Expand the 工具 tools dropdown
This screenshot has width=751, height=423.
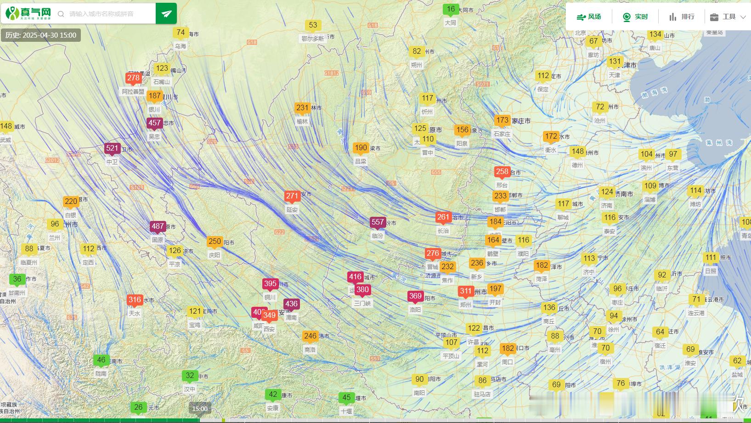point(728,17)
